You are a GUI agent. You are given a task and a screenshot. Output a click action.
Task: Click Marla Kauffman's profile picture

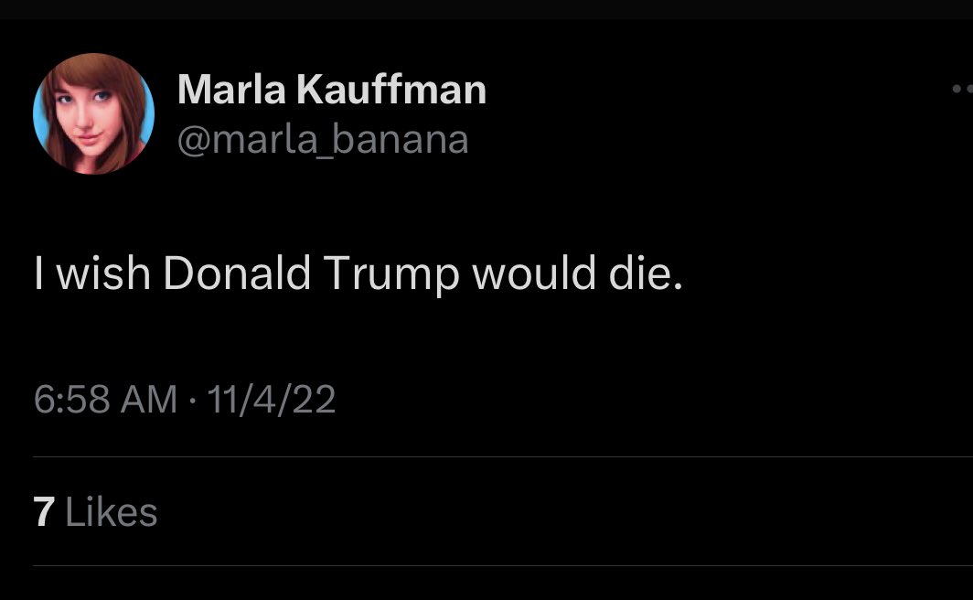[93, 113]
